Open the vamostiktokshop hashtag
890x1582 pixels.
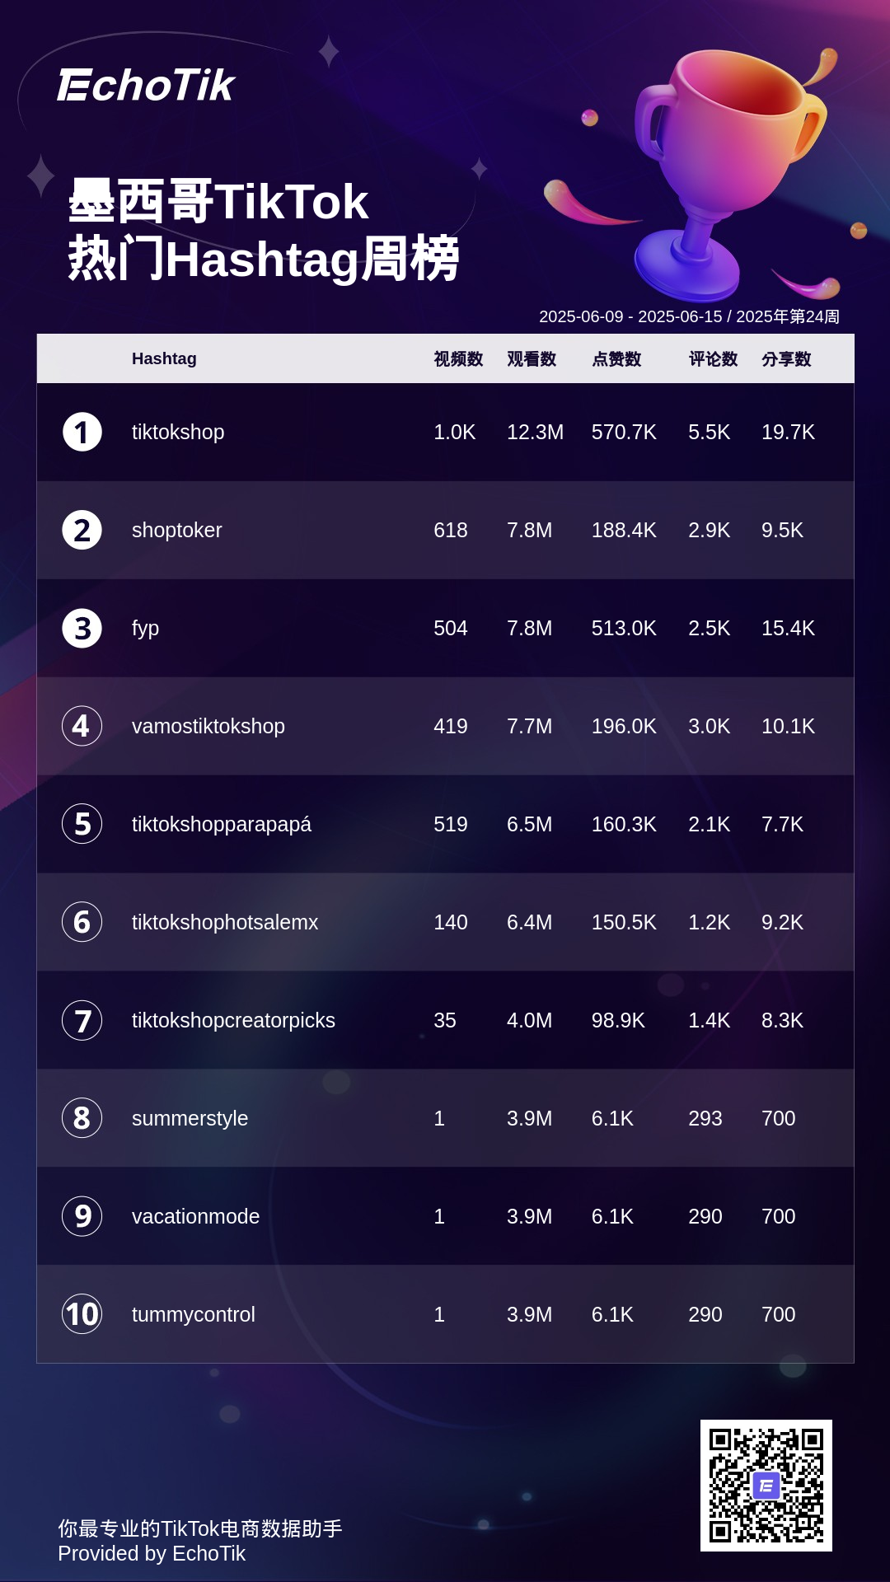pos(208,726)
